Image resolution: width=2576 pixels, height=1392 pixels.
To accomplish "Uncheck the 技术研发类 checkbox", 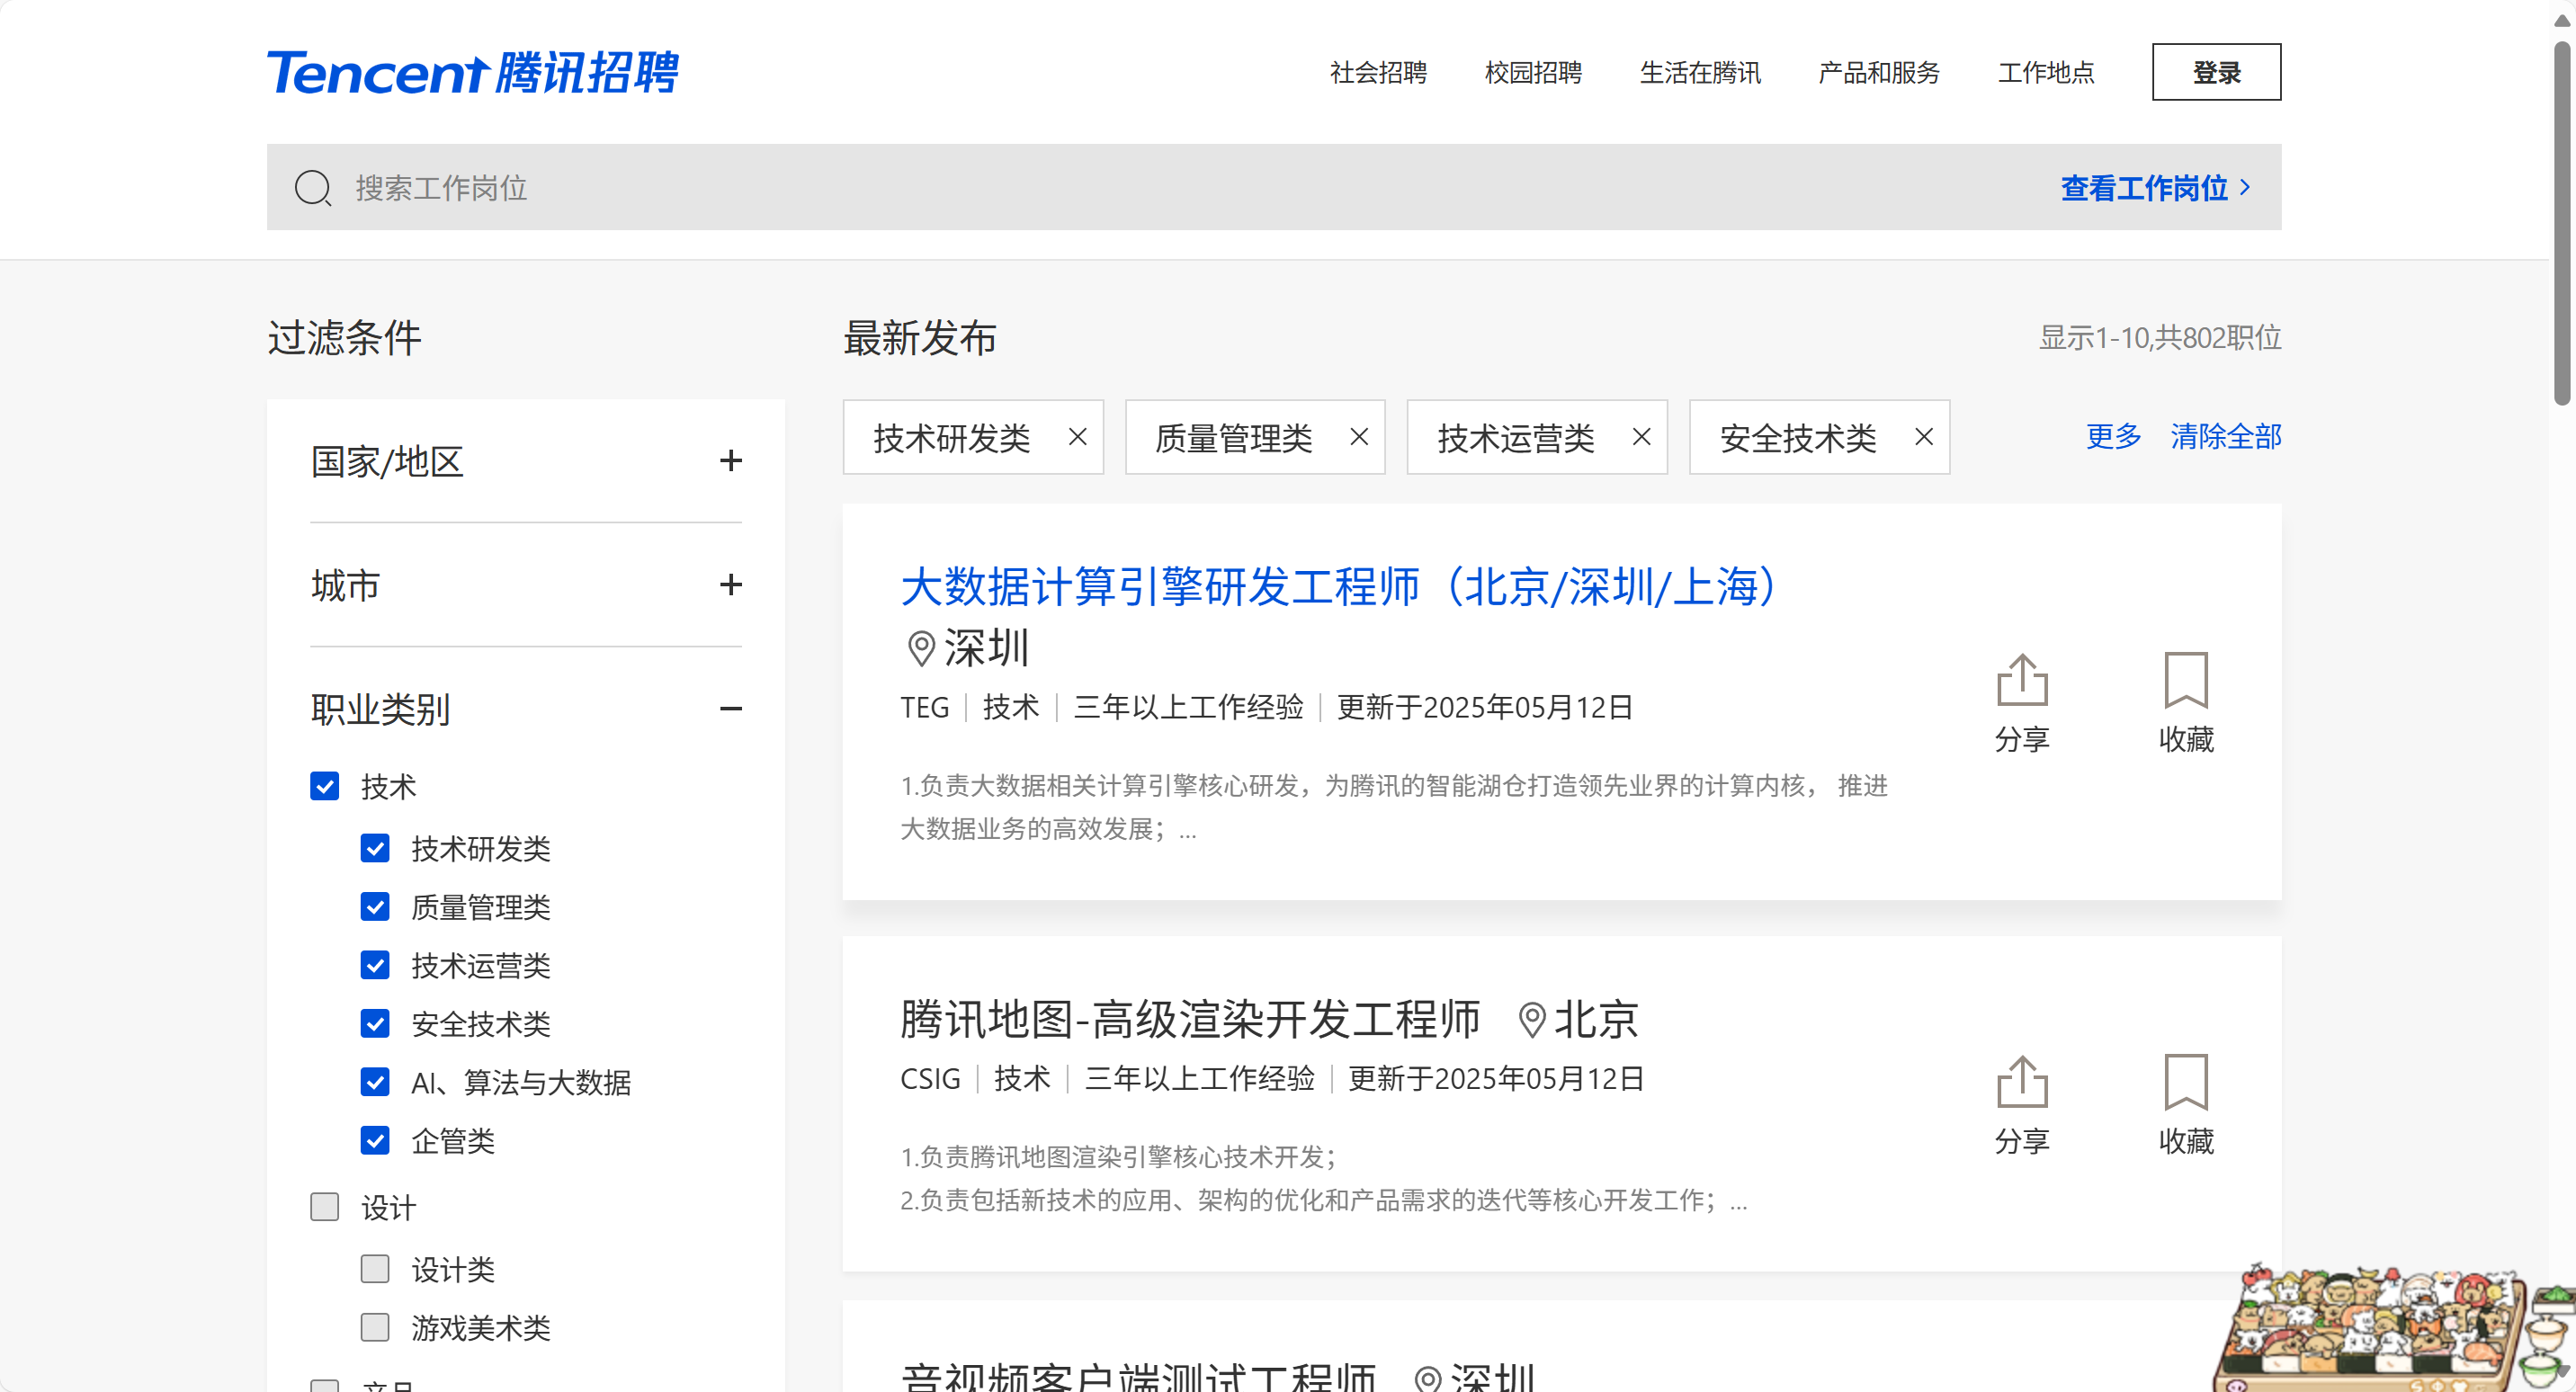I will coord(375,848).
